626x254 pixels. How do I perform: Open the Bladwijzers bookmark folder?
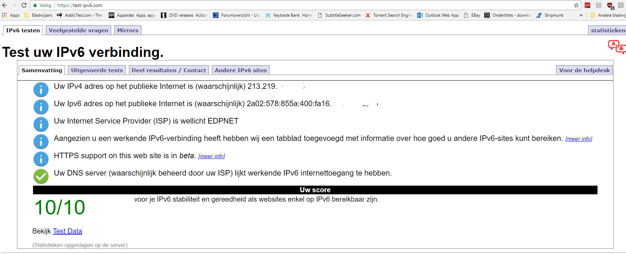(x=38, y=15)
